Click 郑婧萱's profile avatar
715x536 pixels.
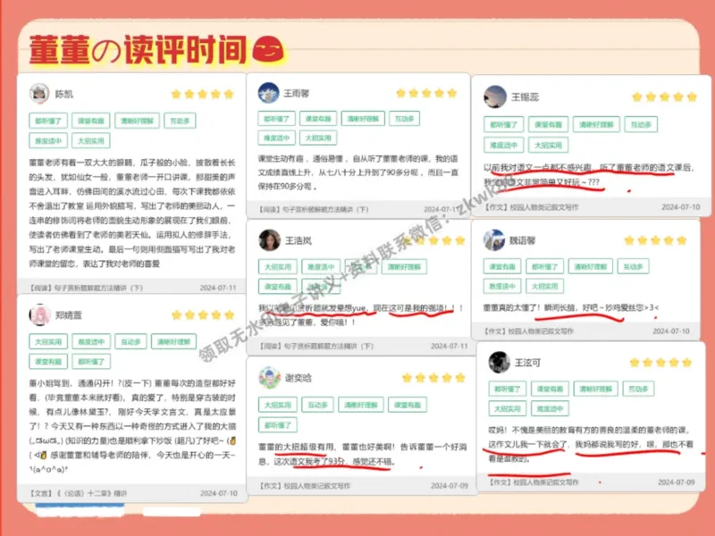click(x=39, y=315)
